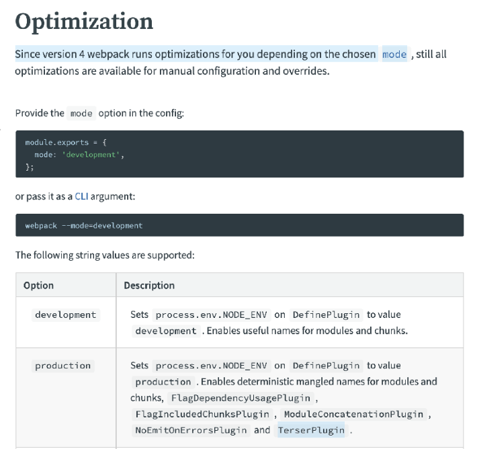Viewport: 477px width, 449px height.
Task: Click the FlagDependencyUsagePlugin code tag
Action: click(241, 398)
